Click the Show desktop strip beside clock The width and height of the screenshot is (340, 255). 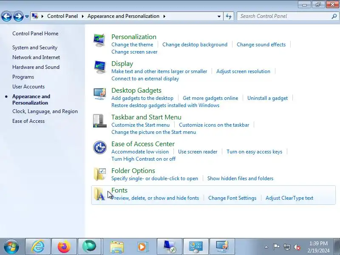(x=337, y=246)
